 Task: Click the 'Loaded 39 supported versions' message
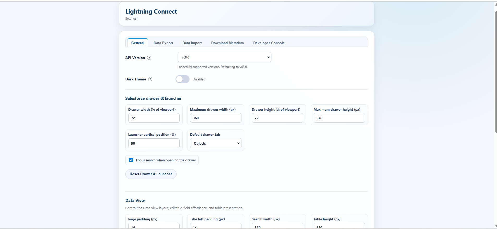213,67
